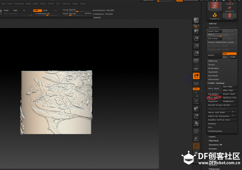Open the Stencil menu
The width and height of the screenshot is (242, 170).
coord(35,4)
